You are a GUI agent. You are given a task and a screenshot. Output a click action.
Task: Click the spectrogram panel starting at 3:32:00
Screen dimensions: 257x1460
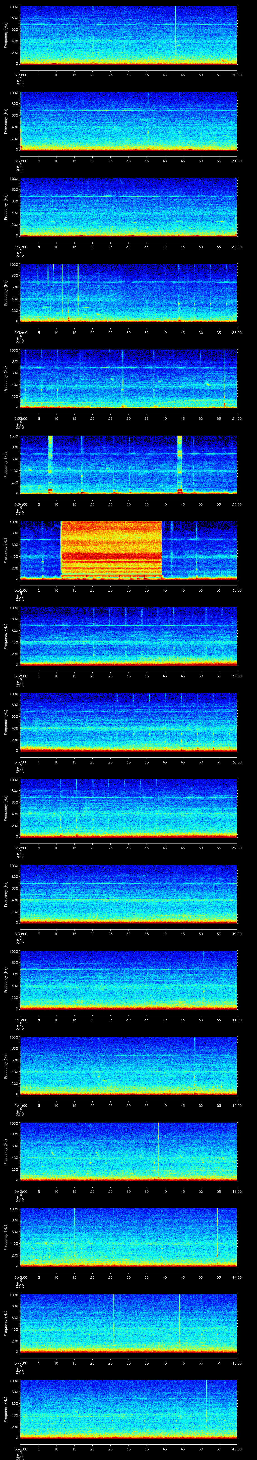coord(129,293)
